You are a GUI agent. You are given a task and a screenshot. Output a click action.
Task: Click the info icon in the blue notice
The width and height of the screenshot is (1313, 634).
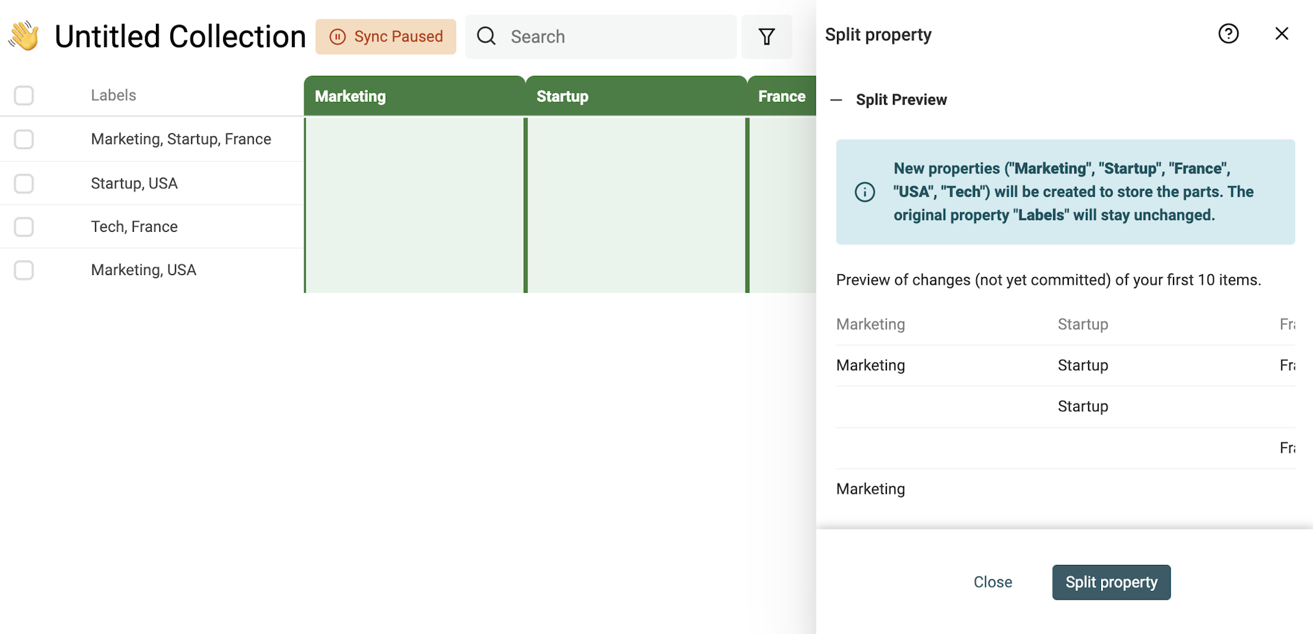[x=864, y=192]
